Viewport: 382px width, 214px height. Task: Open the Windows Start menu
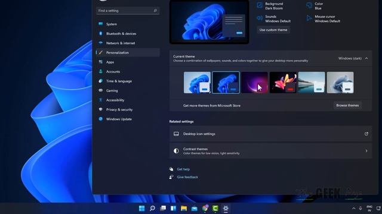pos(141,208)
